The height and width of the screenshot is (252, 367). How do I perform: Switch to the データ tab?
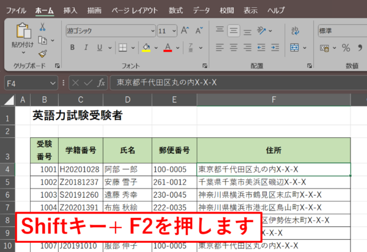[x=201, y=10]
